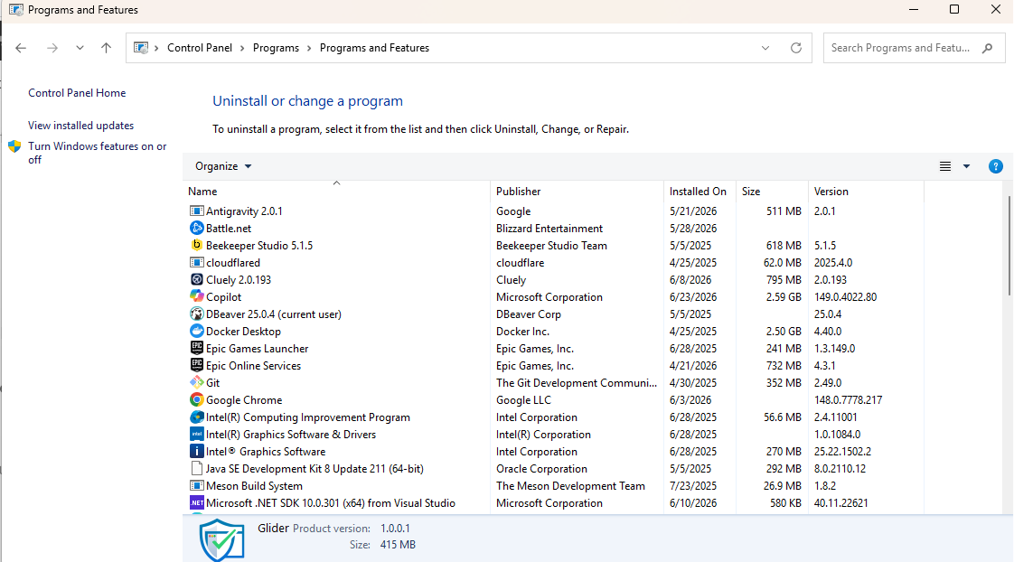Click the 149.0.4022.80 version cell

point(845,297)
